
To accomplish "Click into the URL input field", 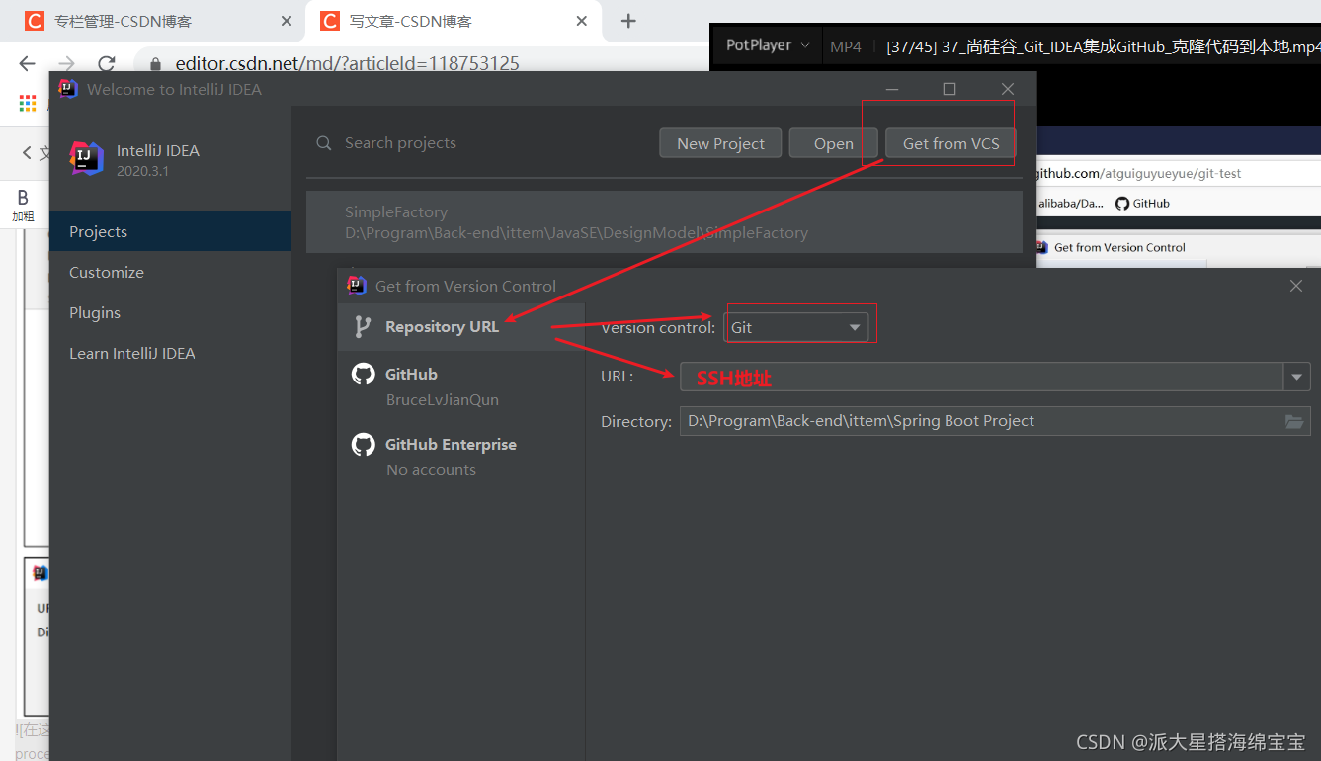I will 981,377.
